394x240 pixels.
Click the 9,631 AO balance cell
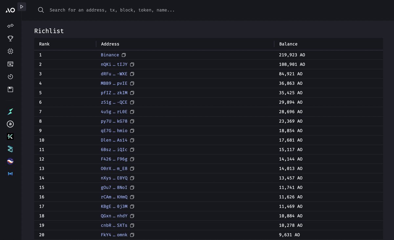[289, 235]
